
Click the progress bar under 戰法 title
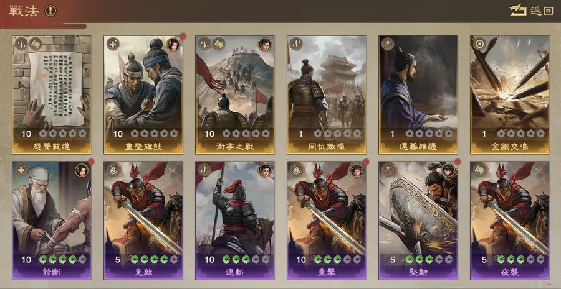[69, 25]
